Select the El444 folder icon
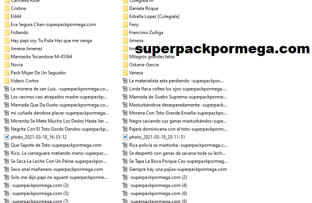This screenshot has height=203, width=312. point(7,16)
